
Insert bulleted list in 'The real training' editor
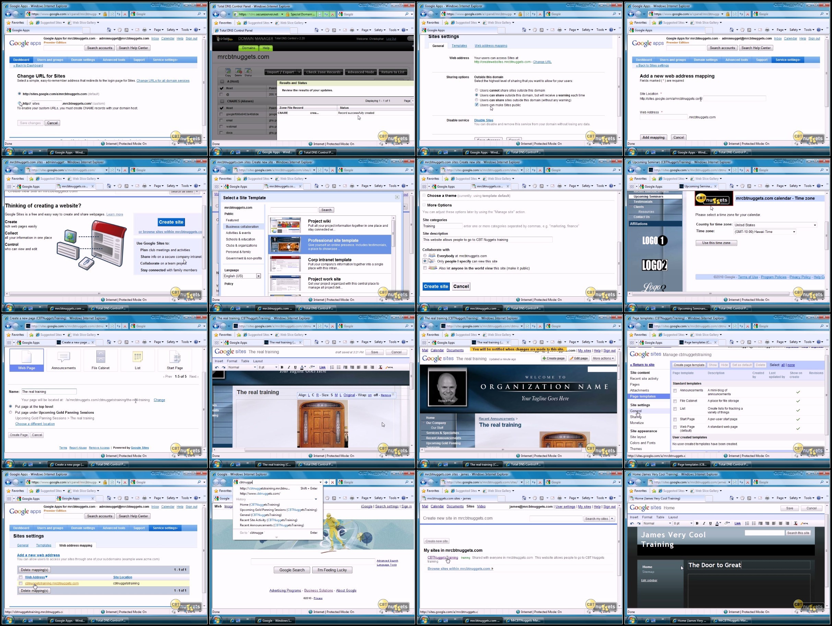pos(339,367)
